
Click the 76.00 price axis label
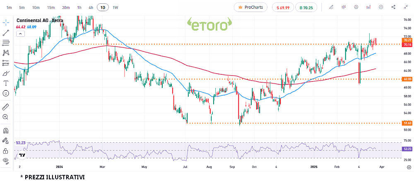pos(407,20)
